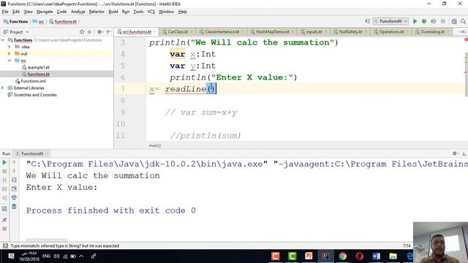Clear all Run console output trash icon

tap(14, 206)
